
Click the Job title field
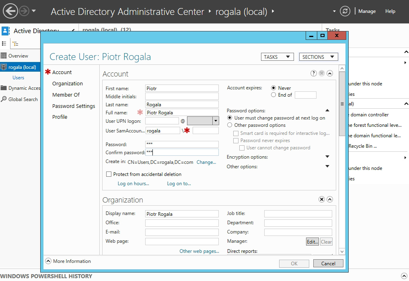[x=298, y=214]
